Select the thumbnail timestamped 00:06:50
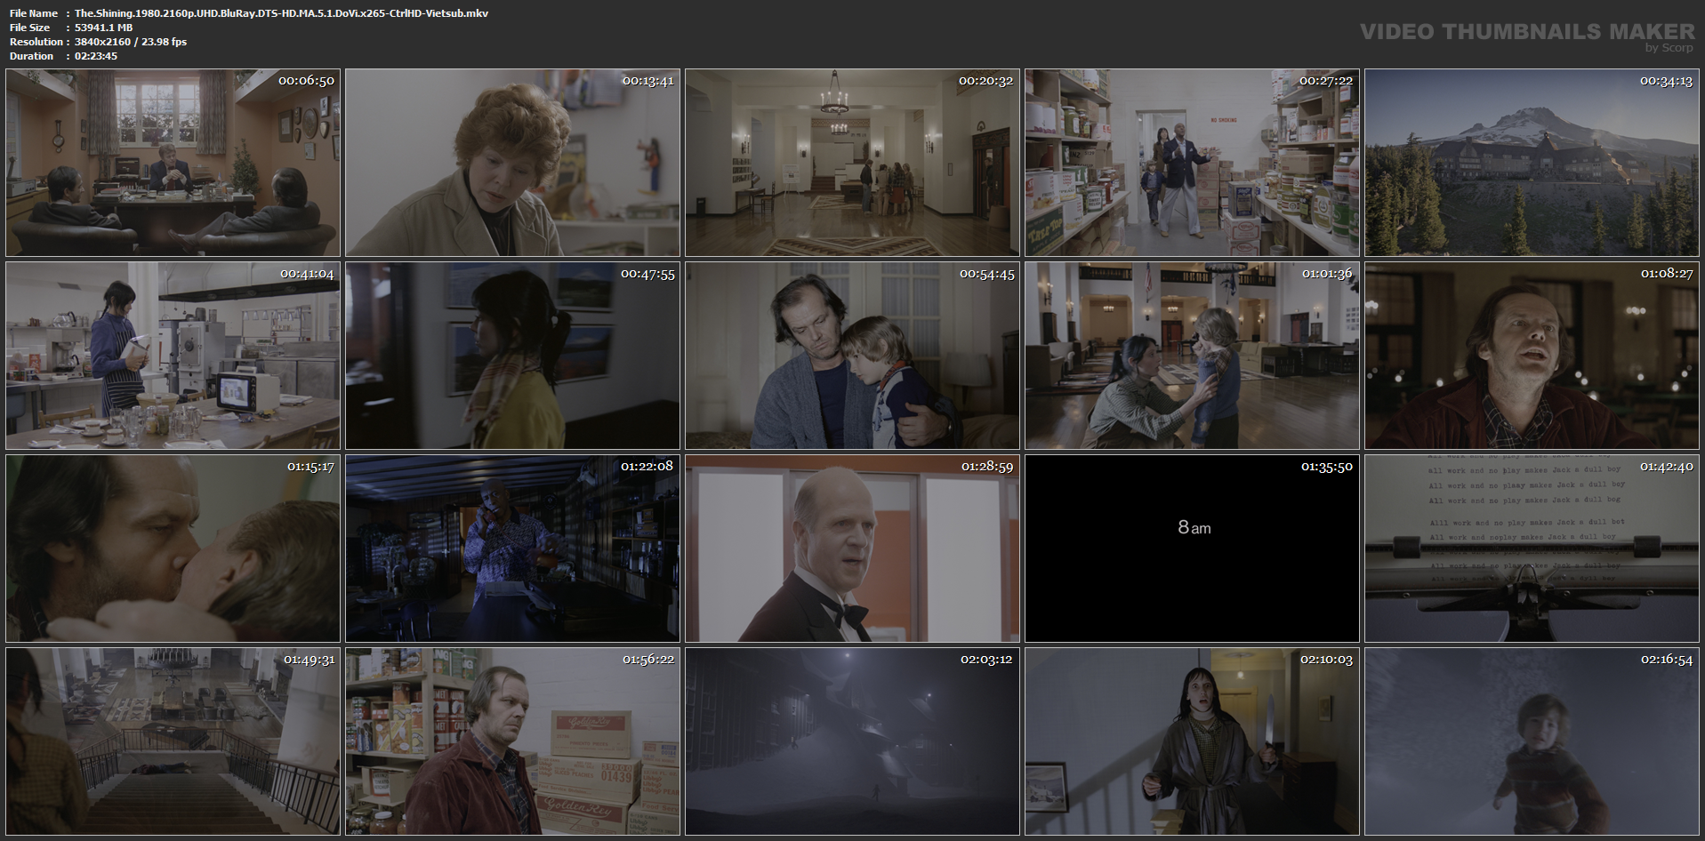The width and height of the screenshot is (1705, 841). tap(173, 163)
